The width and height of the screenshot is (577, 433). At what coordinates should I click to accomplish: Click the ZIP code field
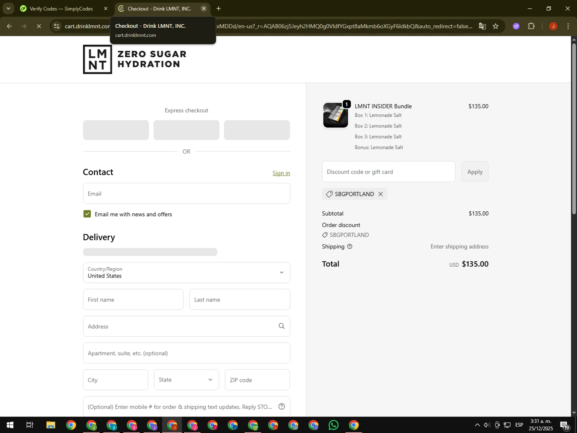(257, 380)
